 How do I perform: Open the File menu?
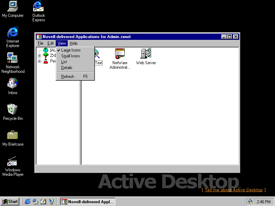[41, 43]
